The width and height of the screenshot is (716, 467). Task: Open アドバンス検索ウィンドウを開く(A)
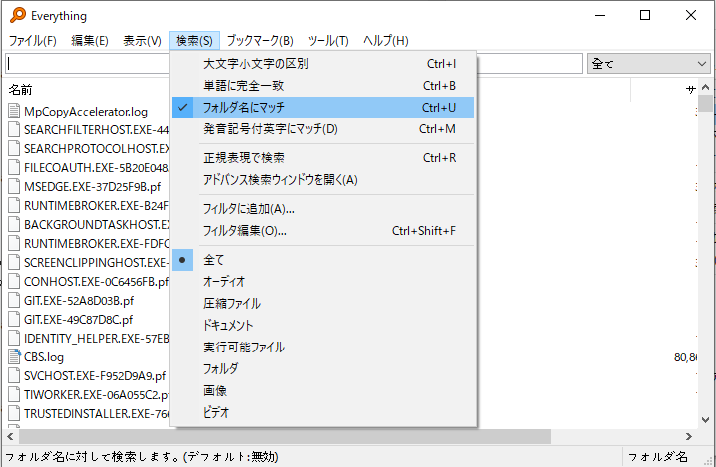tap(322, 179)
